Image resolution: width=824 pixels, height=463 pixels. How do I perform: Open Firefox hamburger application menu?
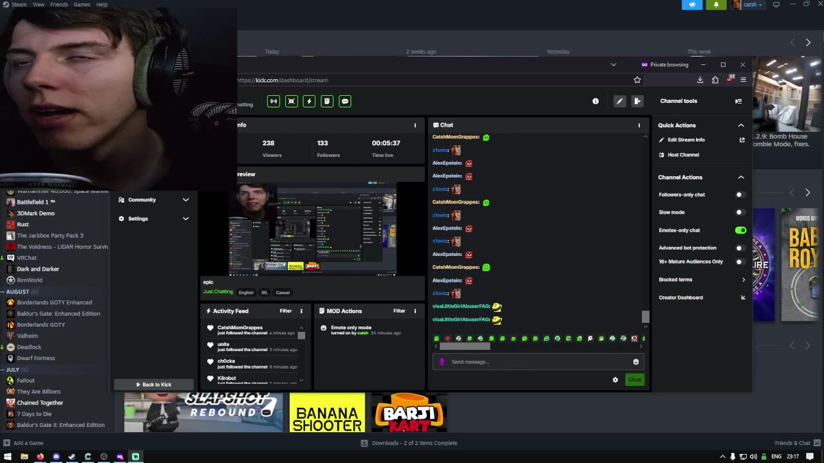pos(744,80)
